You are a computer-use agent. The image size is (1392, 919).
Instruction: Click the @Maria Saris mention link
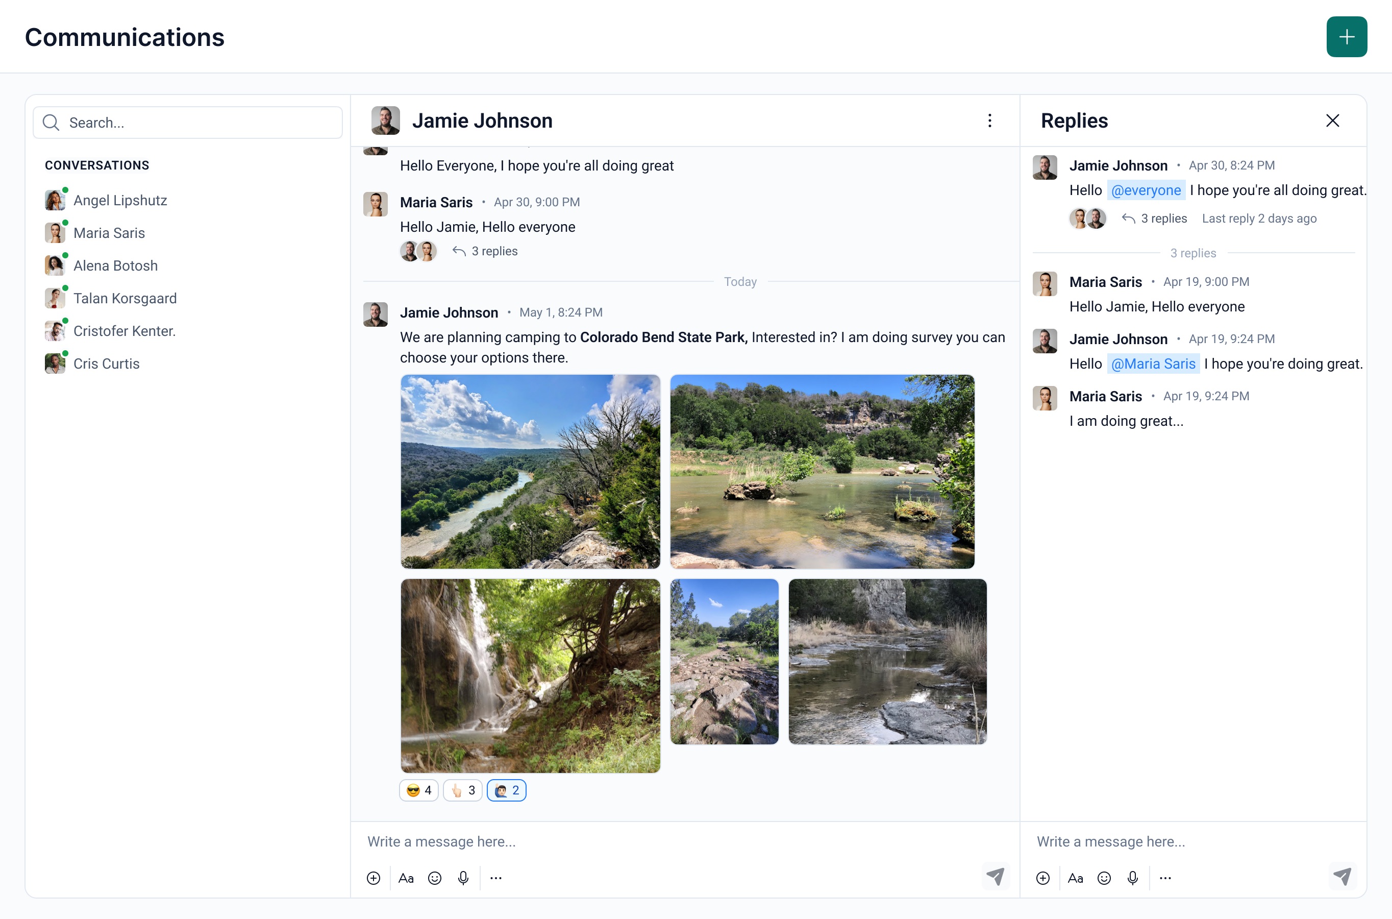(x=1153, y=364)
